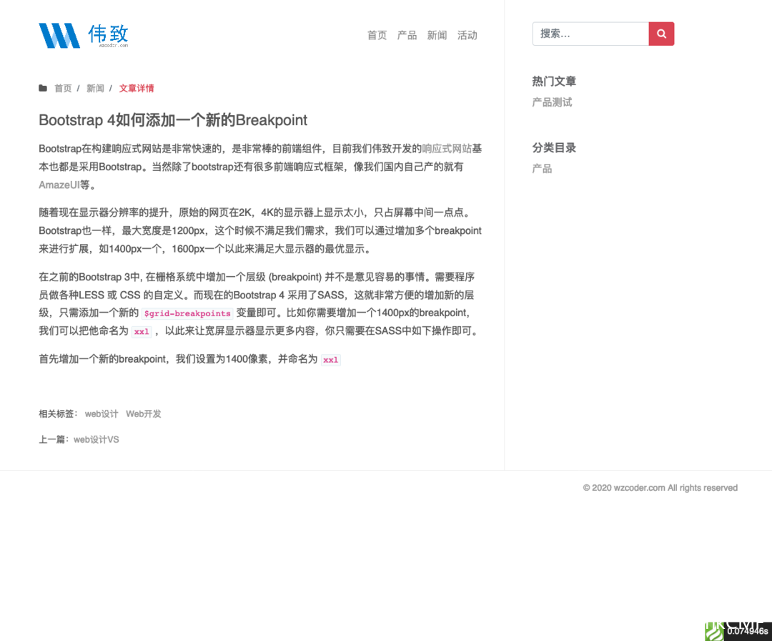Open the 产品 category under 分类目录
772x641 pixels.
click(542, 169)
